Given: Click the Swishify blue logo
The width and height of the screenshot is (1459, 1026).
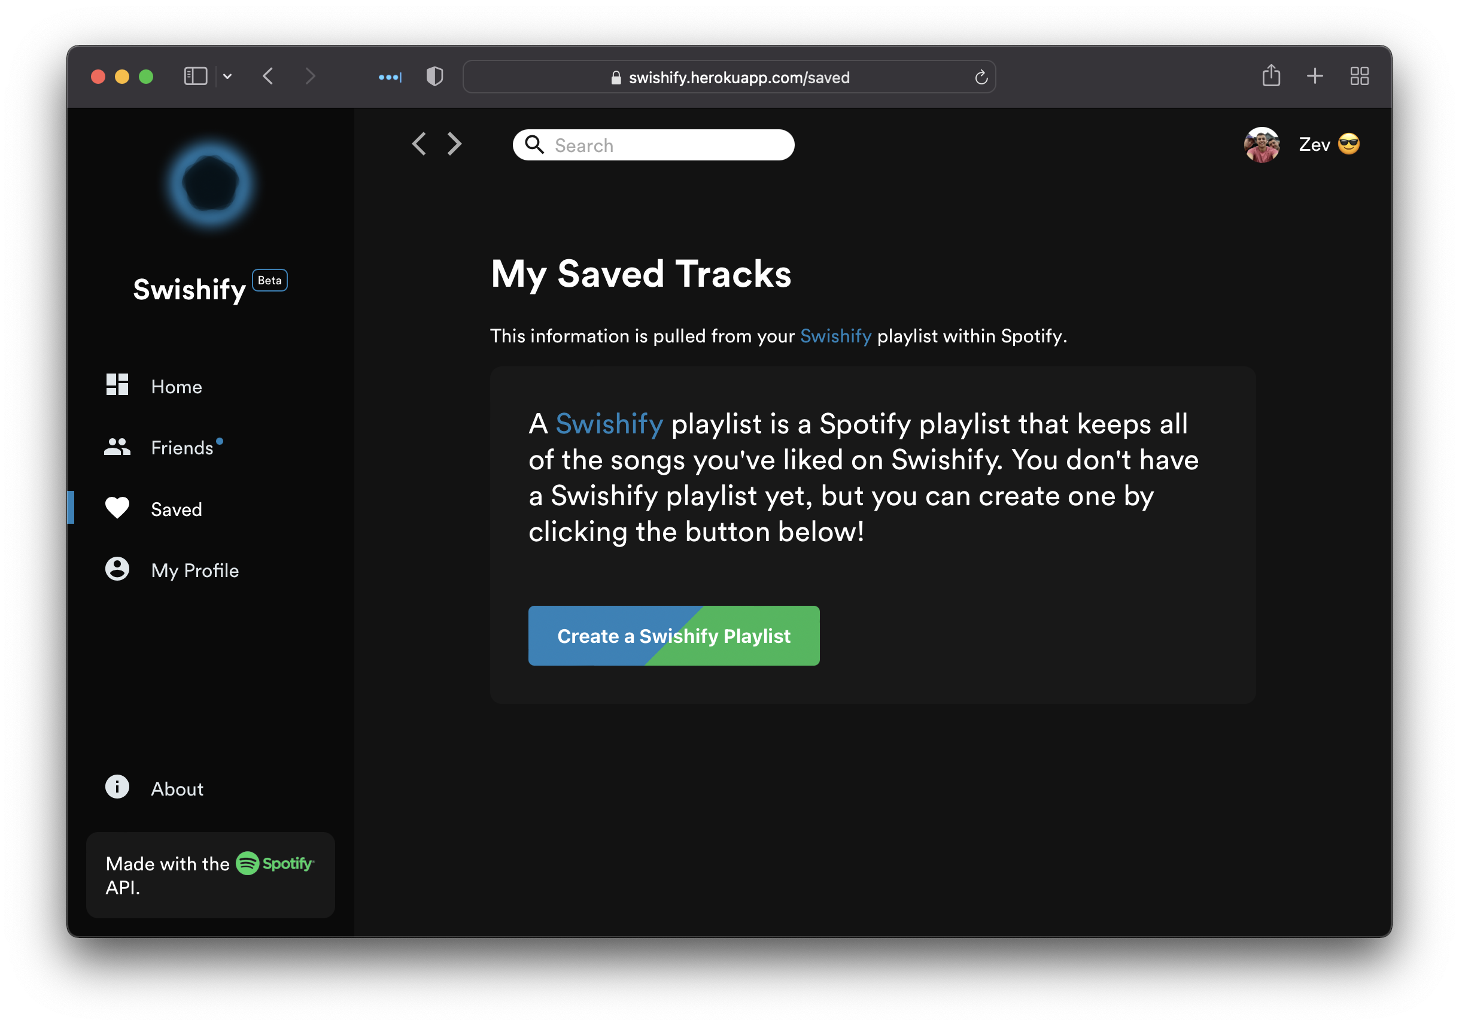Looking at the screenshot, I should [210, 184].
